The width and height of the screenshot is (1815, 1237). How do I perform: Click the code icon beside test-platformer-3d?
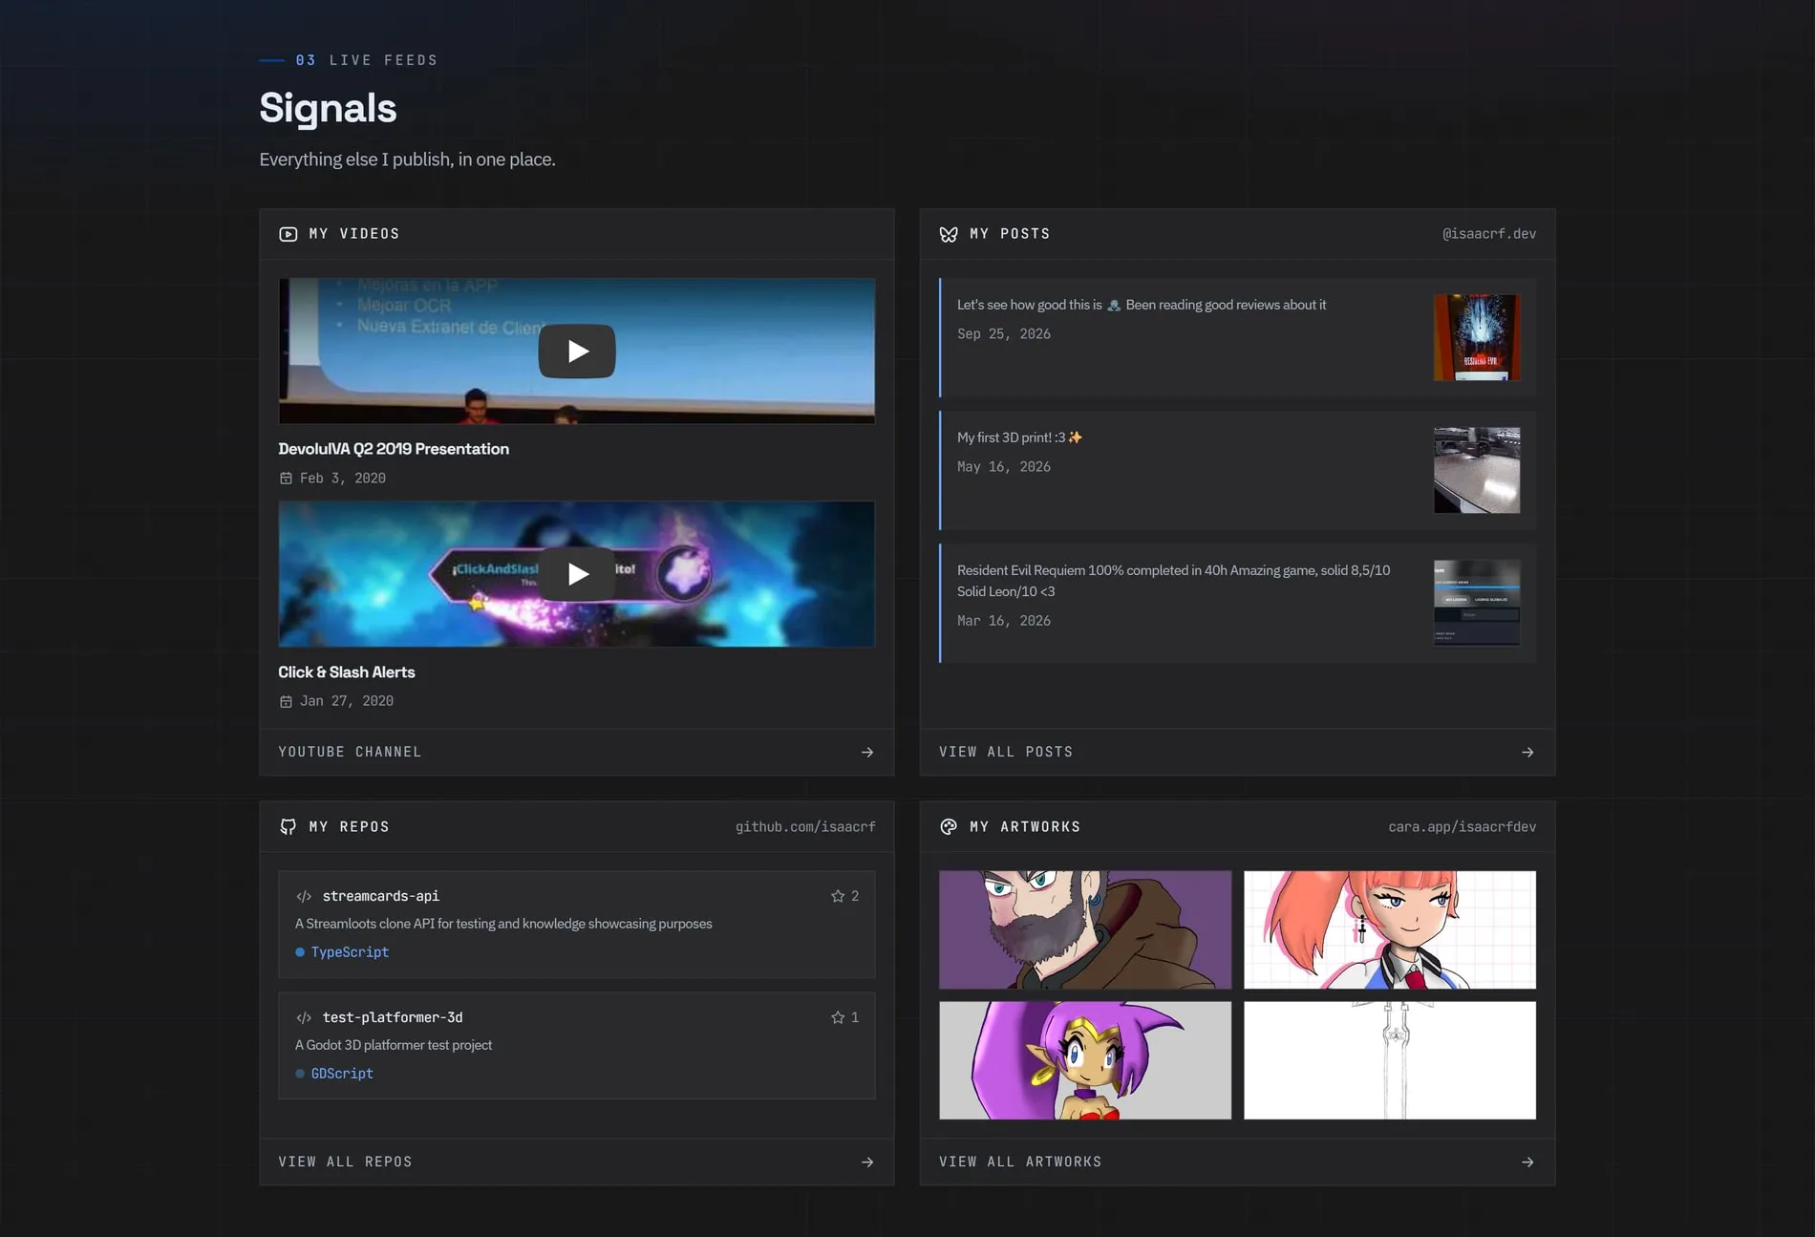(x=304, y=1017)
